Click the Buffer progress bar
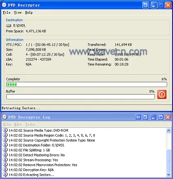 pos(80,97)
